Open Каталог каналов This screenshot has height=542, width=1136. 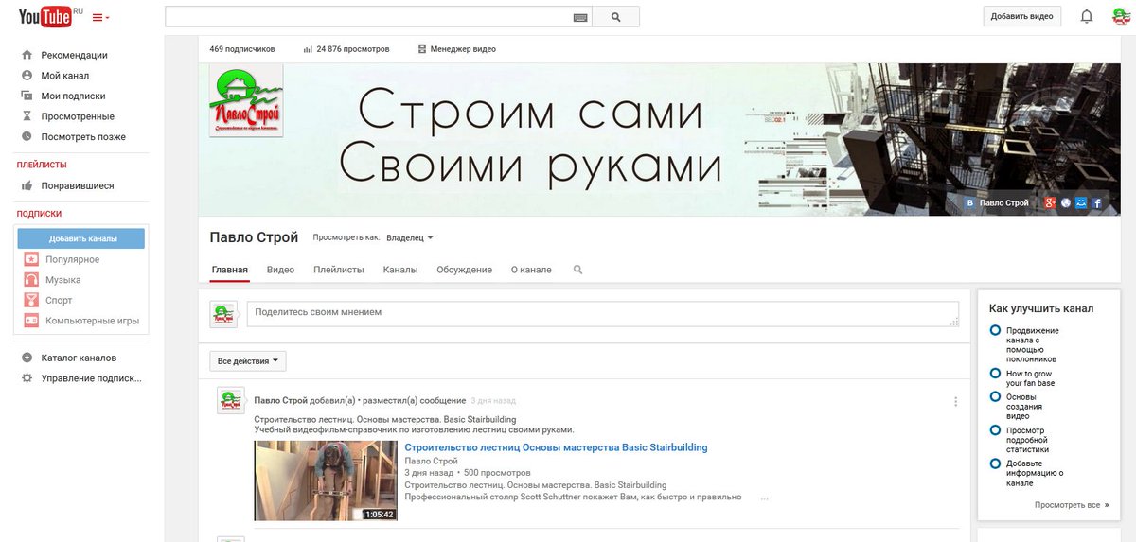79,358
